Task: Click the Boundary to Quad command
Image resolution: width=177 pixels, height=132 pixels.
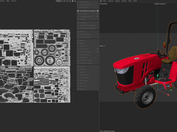Action: tap(88, 63)
